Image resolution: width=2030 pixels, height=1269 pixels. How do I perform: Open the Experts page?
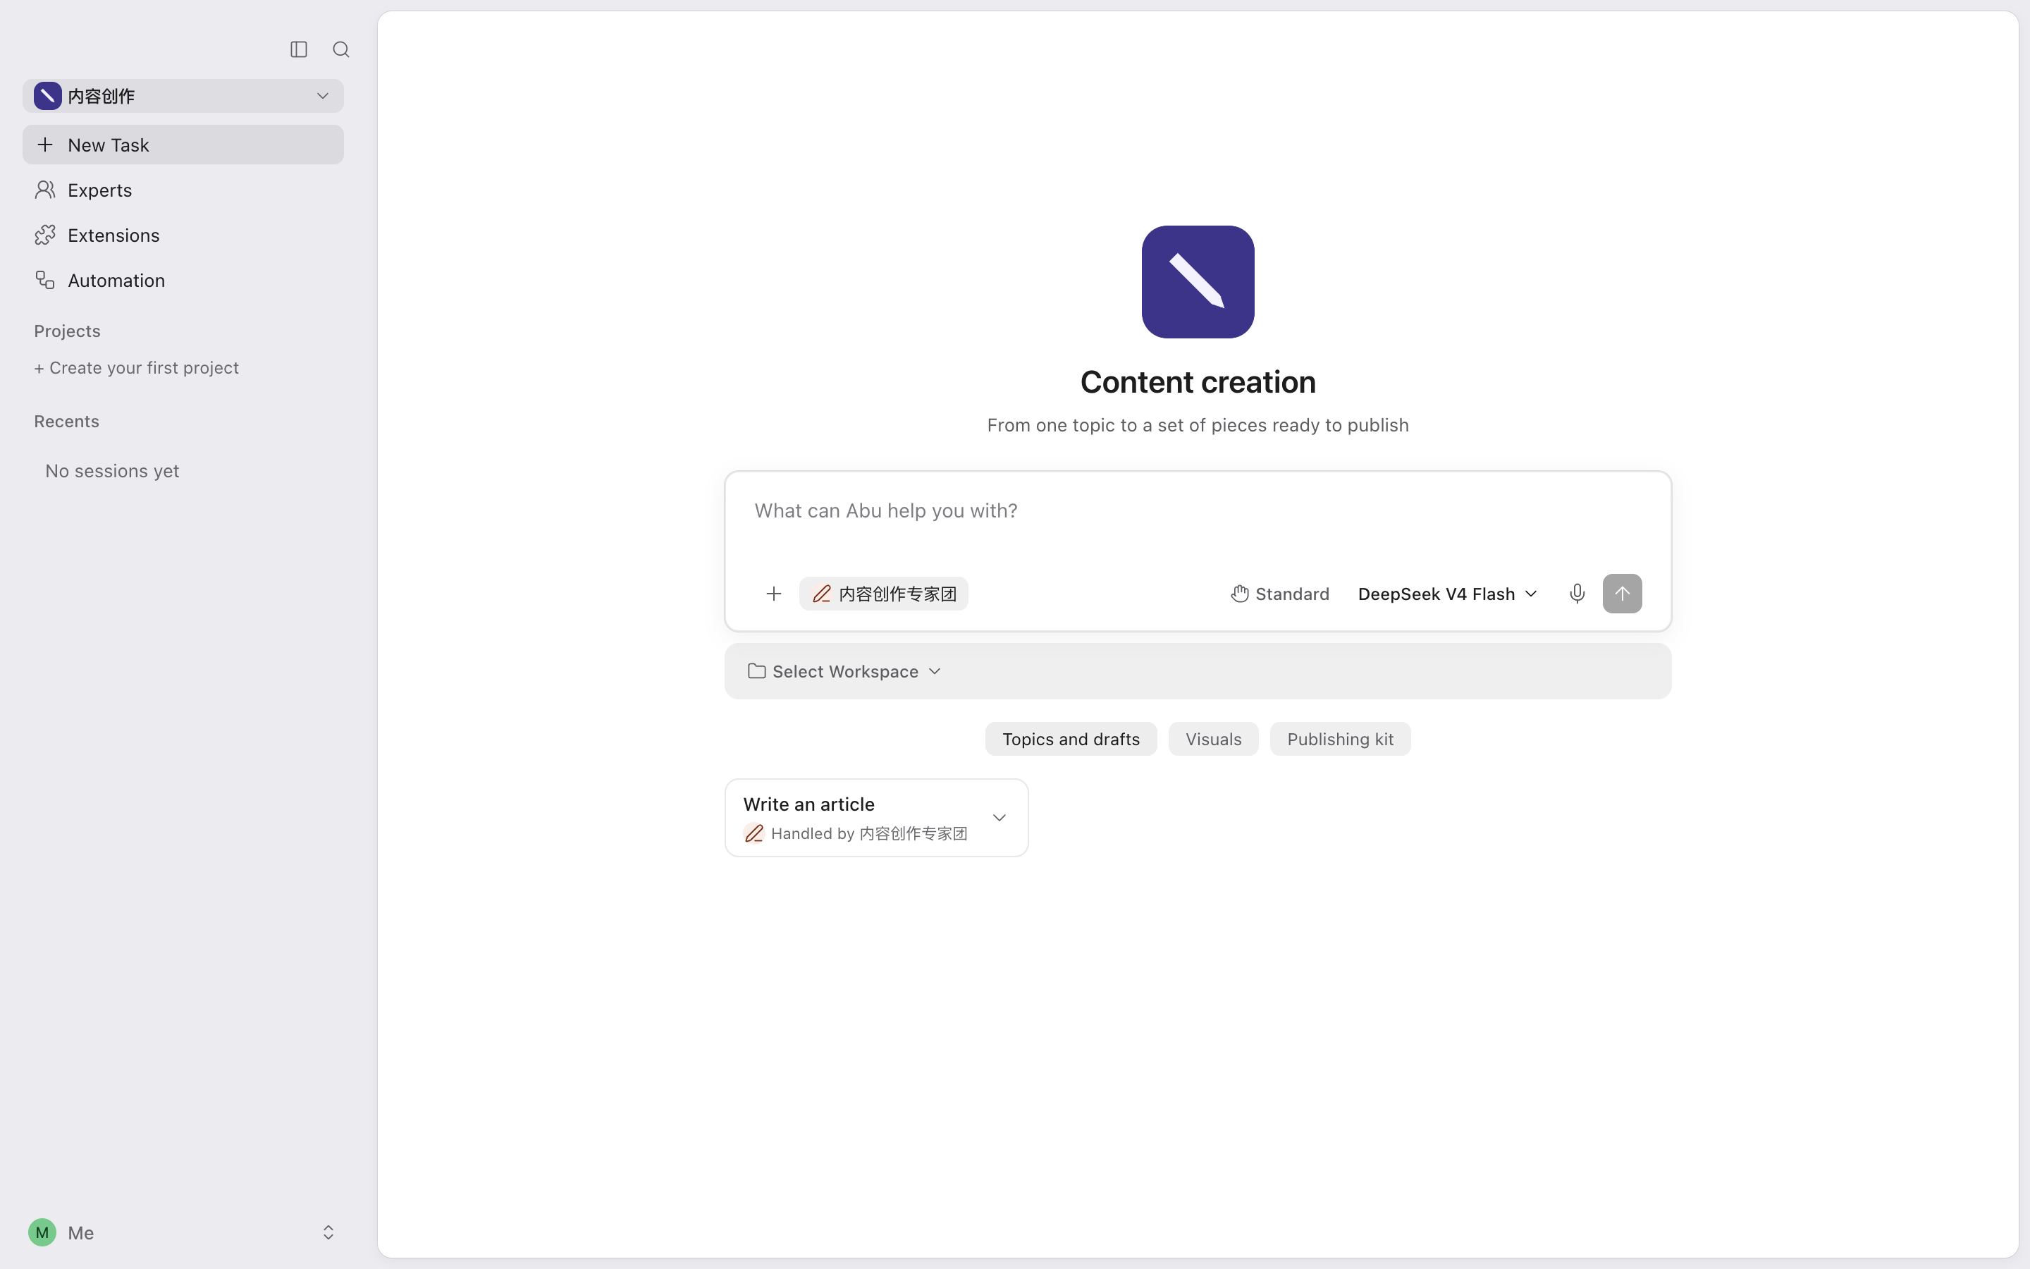183,190
